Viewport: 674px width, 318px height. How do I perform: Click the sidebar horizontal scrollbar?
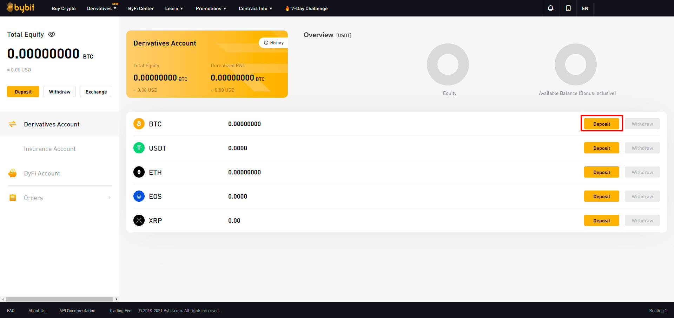point(59,299)
